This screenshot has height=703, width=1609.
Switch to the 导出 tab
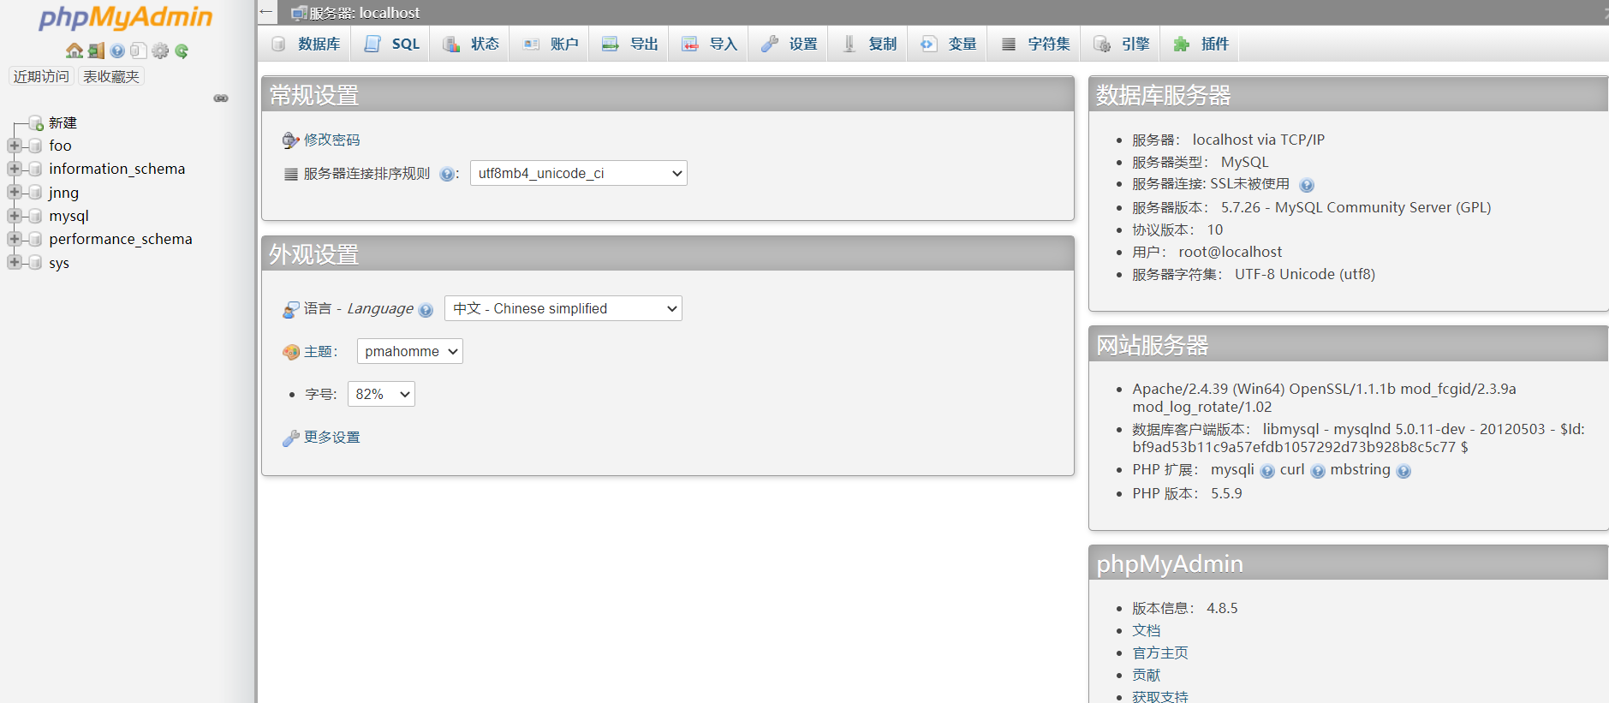tap(629, 44)
